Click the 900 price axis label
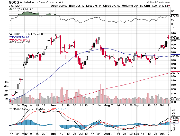 (x=173, y=68)
